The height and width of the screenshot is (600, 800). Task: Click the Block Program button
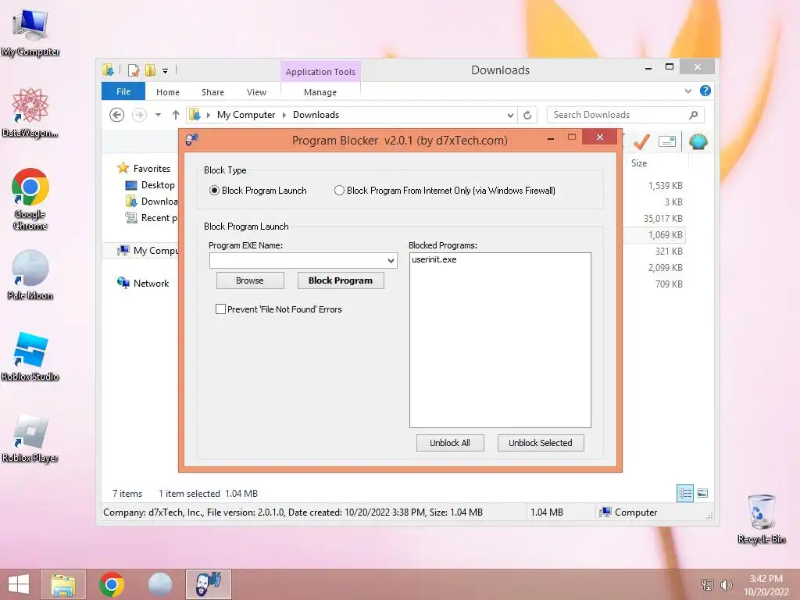click(341, 280)
